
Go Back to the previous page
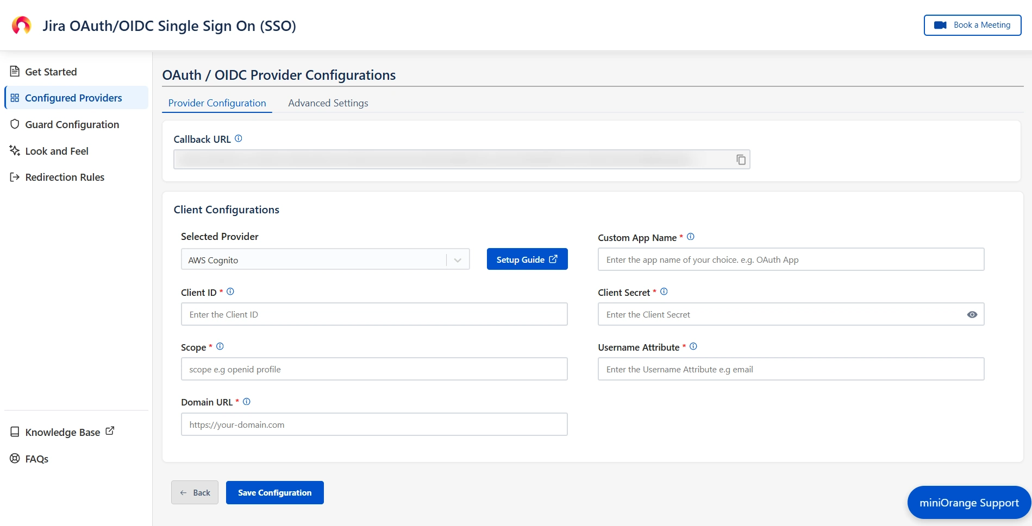[x=195, y=492]
